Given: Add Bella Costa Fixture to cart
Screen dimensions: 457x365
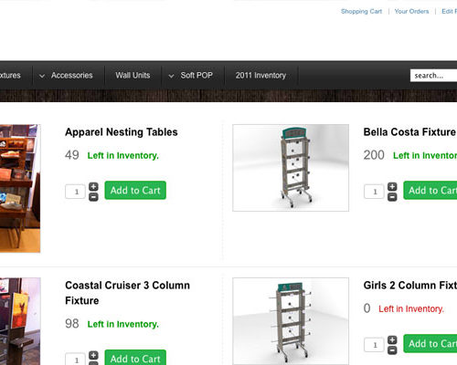Looking at the screenshot, I should tap(430, 191).
